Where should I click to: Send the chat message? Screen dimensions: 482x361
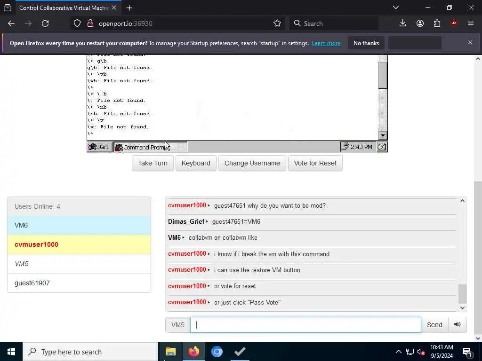point(434,325)
